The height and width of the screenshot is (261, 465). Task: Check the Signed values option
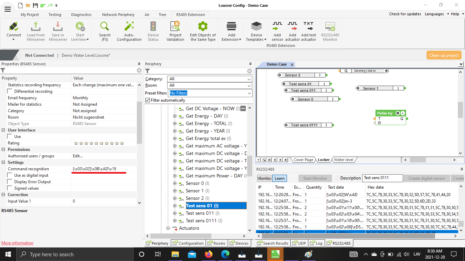tap(10, 188)
